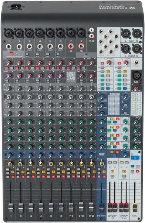Select the channel 1 red gain knob
Image resolution: width=145 pixels, height=223 pixels.
coord(9,63)
